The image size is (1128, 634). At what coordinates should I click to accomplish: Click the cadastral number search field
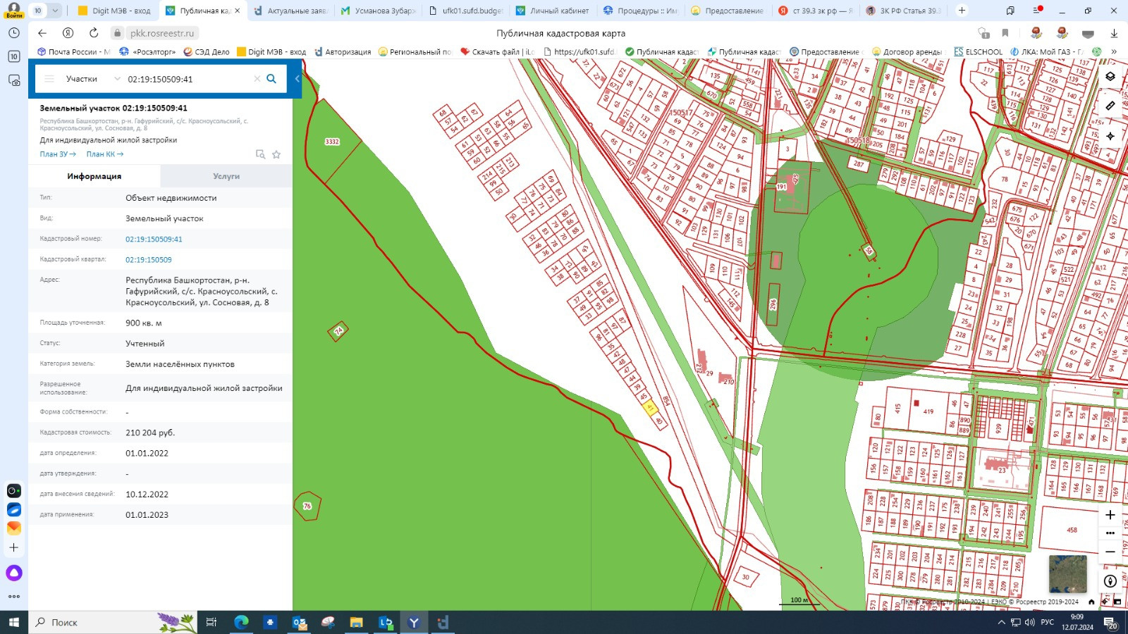[x=187, y=79]
